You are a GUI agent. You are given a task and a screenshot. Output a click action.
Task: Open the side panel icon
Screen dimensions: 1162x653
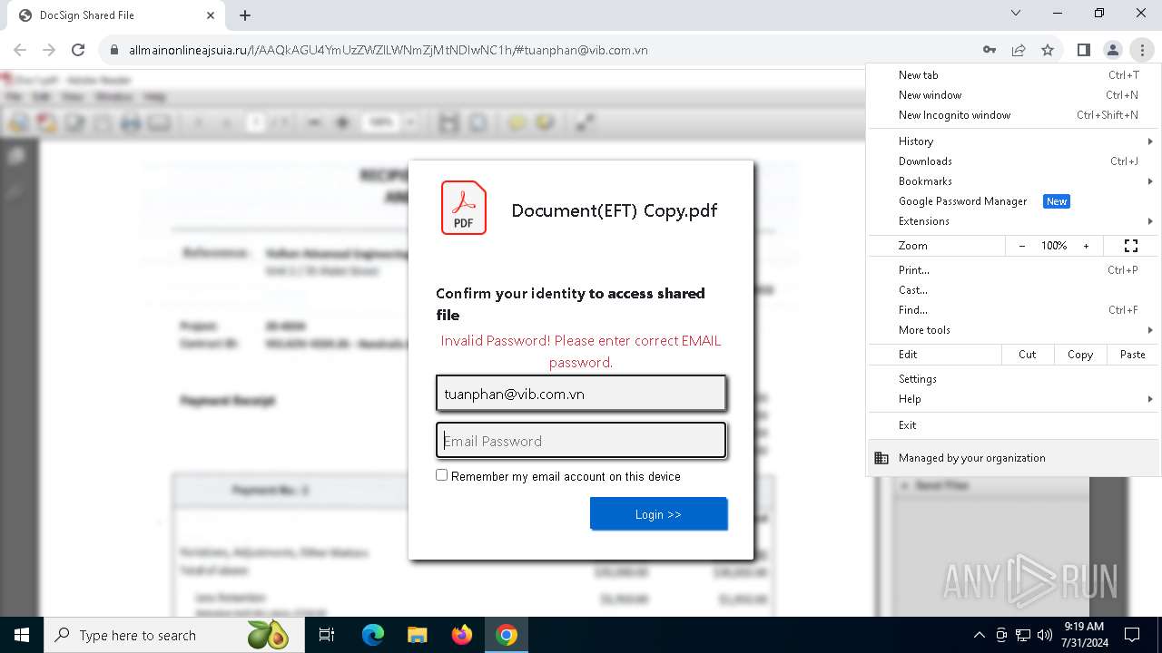coord(1083,50)
